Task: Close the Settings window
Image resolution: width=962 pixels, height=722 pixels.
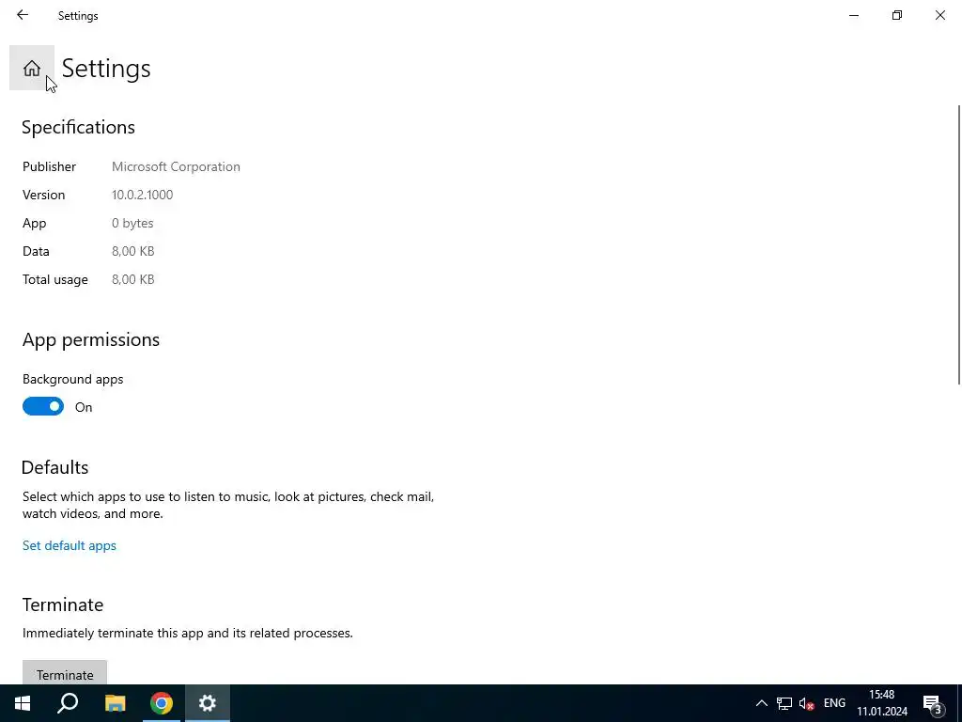Action: click(x=939, y=15)
